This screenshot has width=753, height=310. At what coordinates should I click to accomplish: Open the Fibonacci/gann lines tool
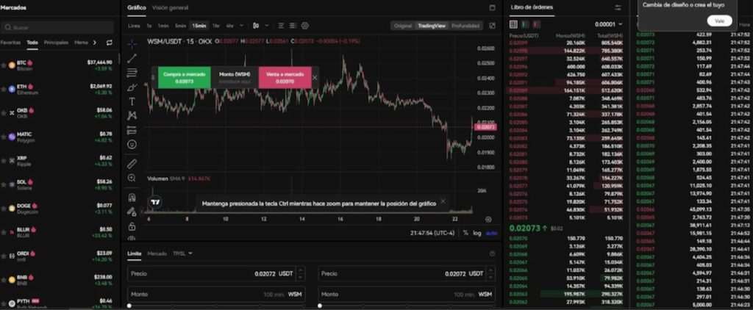[132, 73]
